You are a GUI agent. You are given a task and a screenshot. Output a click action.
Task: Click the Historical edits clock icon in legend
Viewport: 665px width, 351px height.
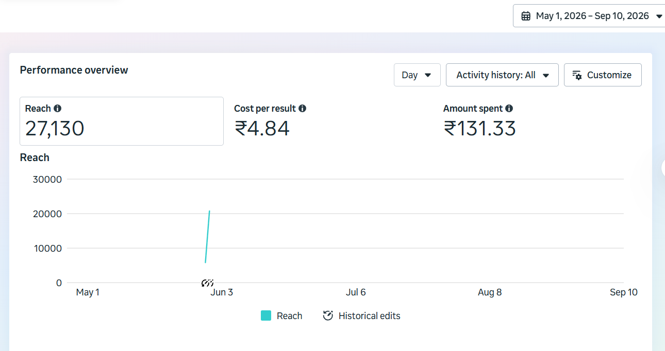328,315
